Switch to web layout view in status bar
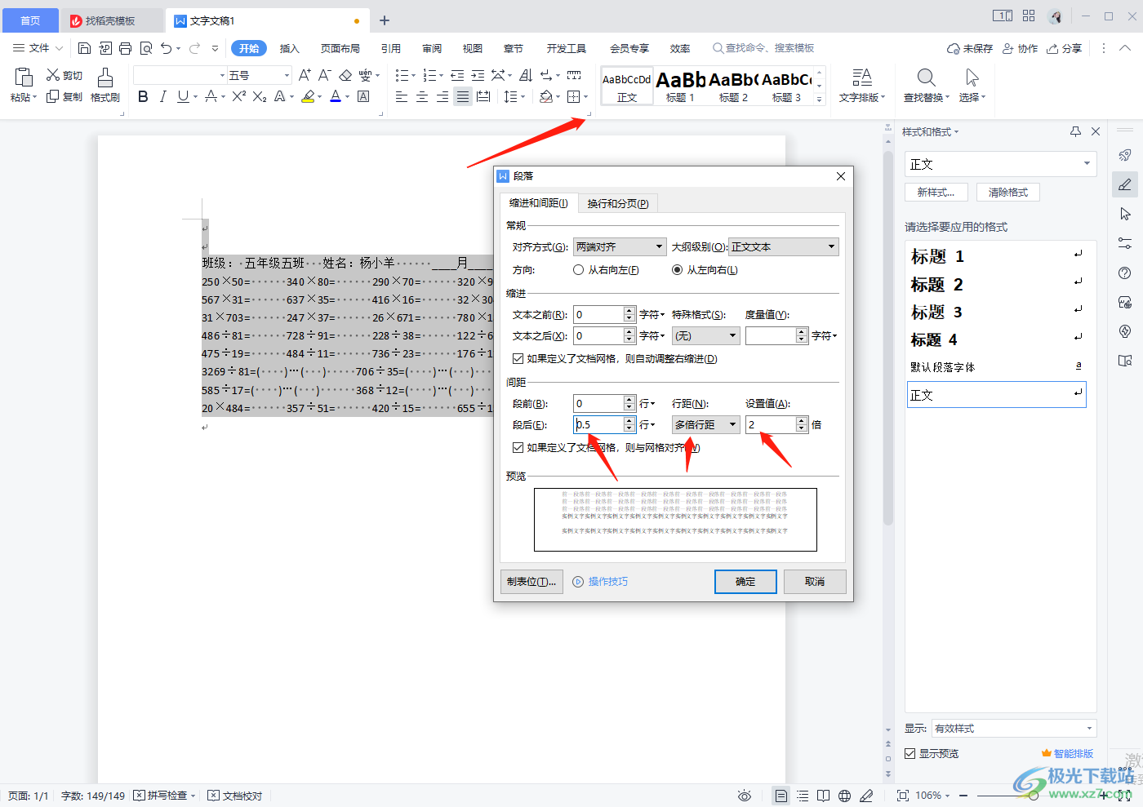Viewport: 1143px width, 807px height. pos(844,796)
